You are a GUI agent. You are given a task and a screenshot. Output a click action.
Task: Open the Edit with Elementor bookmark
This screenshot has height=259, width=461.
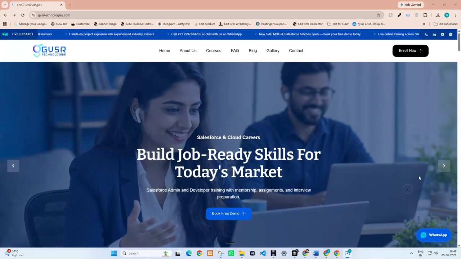point(308,24)
